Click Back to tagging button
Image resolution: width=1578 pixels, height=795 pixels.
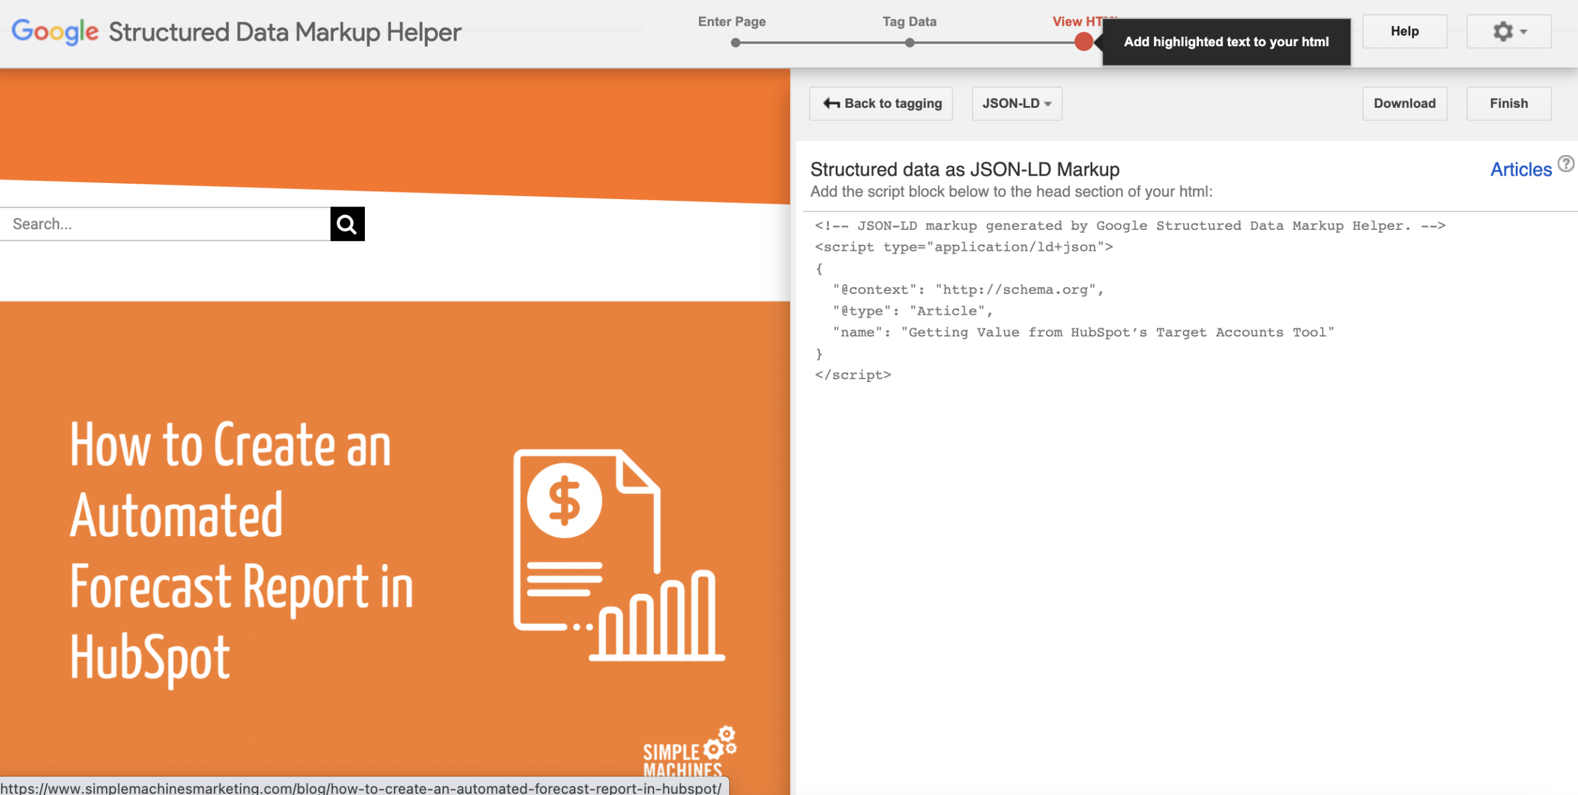click(881, 104)
